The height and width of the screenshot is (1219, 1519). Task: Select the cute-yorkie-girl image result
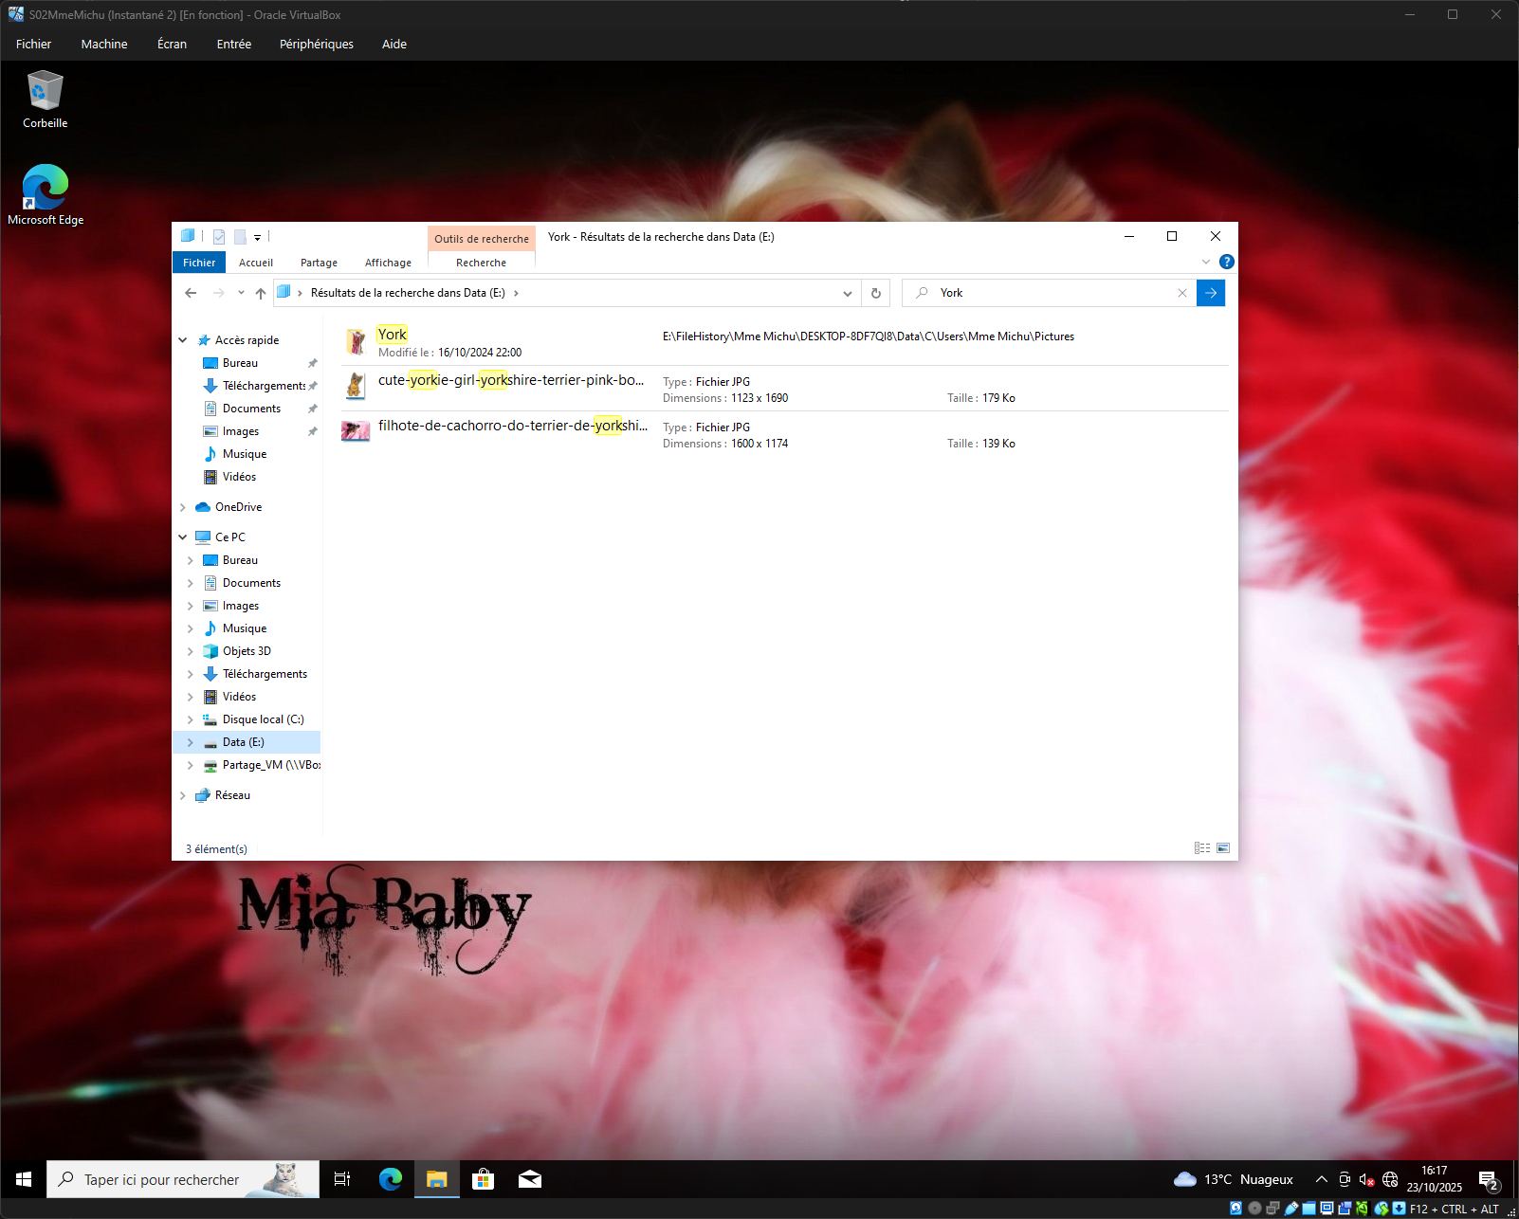pyautogui.click(x=510, y=380)
